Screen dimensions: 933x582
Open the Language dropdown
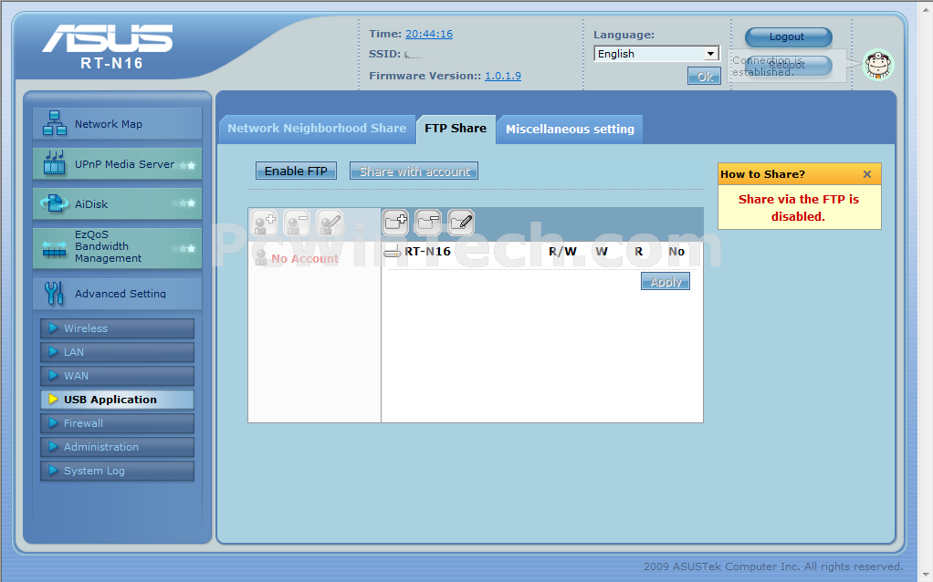click(x=656, y=54)
